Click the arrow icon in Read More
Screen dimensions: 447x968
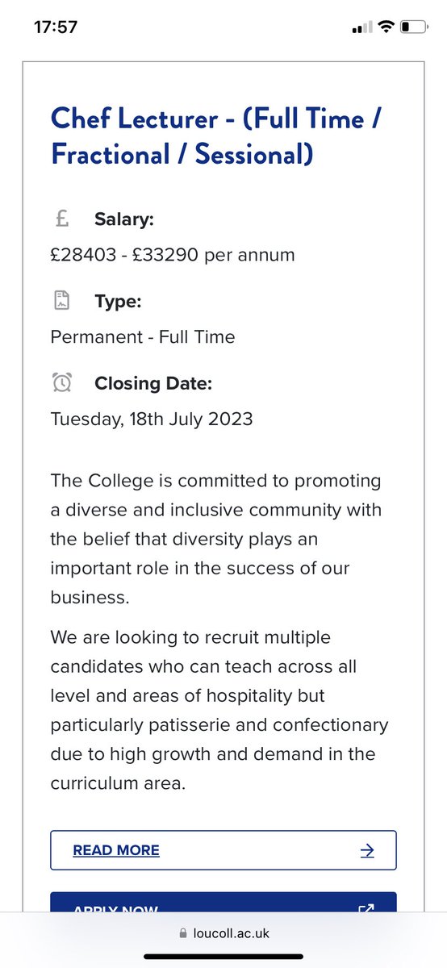point(367,850)
